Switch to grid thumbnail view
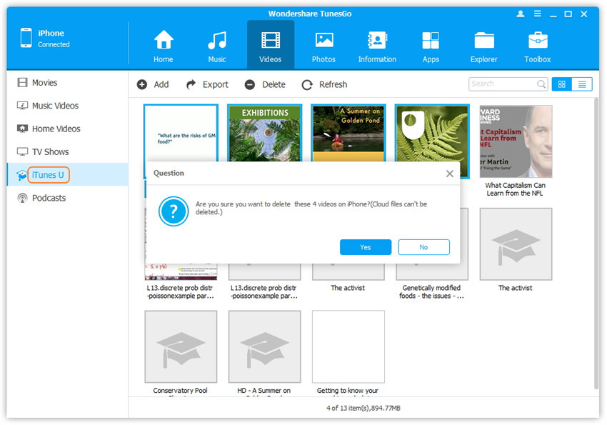The width and height of the screenshot is (607, 425). pos(561,84)
